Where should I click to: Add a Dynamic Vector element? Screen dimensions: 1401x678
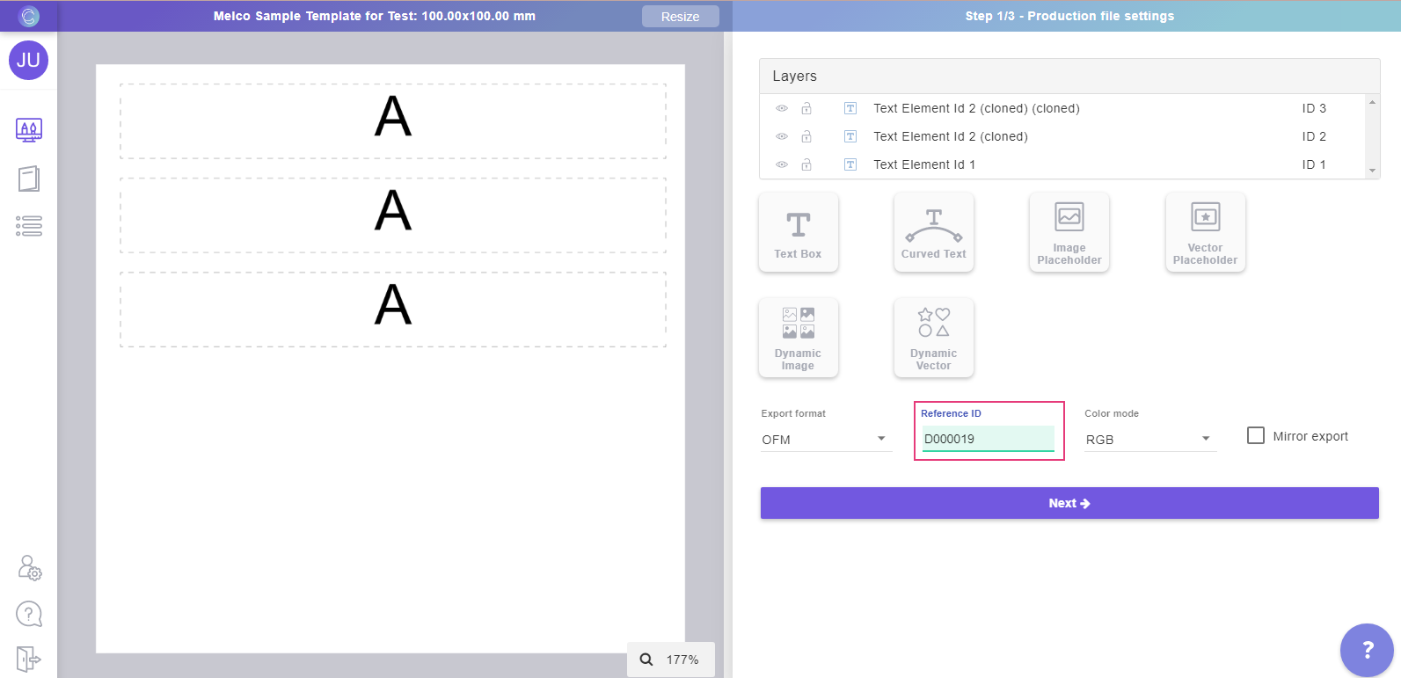point(933,339)
